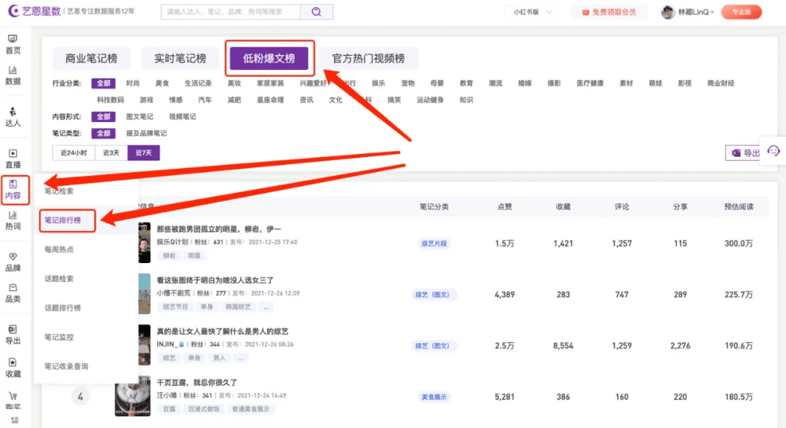The image size is (786, 428).
Task: Select the 商业财经 industry filter
Action: tap(720, 83)
